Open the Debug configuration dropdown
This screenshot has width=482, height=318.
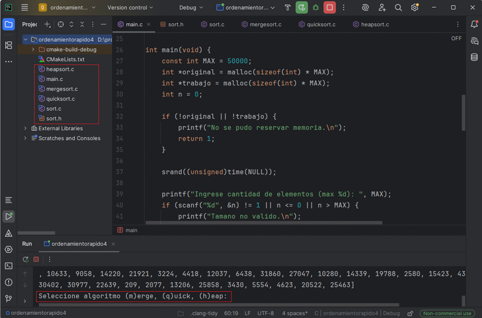pos(191,8)
